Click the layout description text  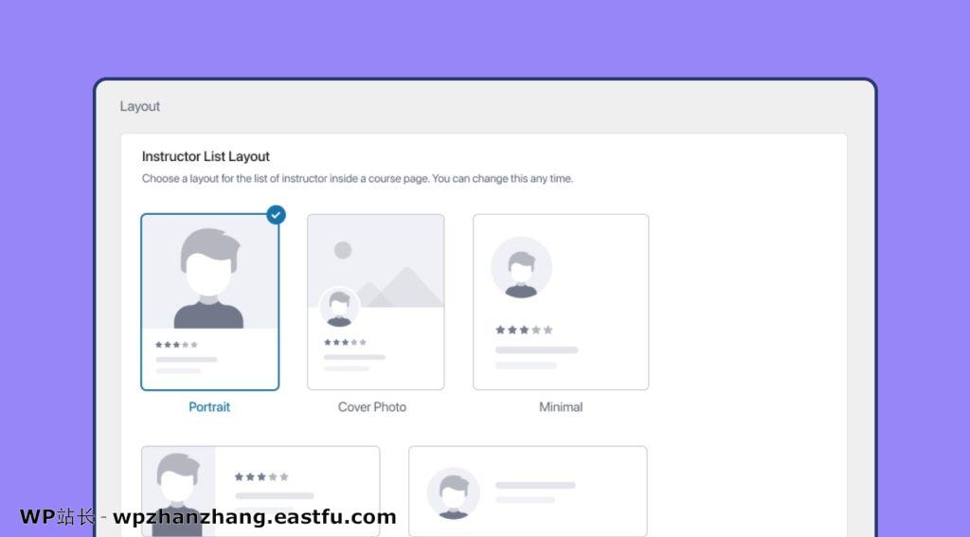357,179
